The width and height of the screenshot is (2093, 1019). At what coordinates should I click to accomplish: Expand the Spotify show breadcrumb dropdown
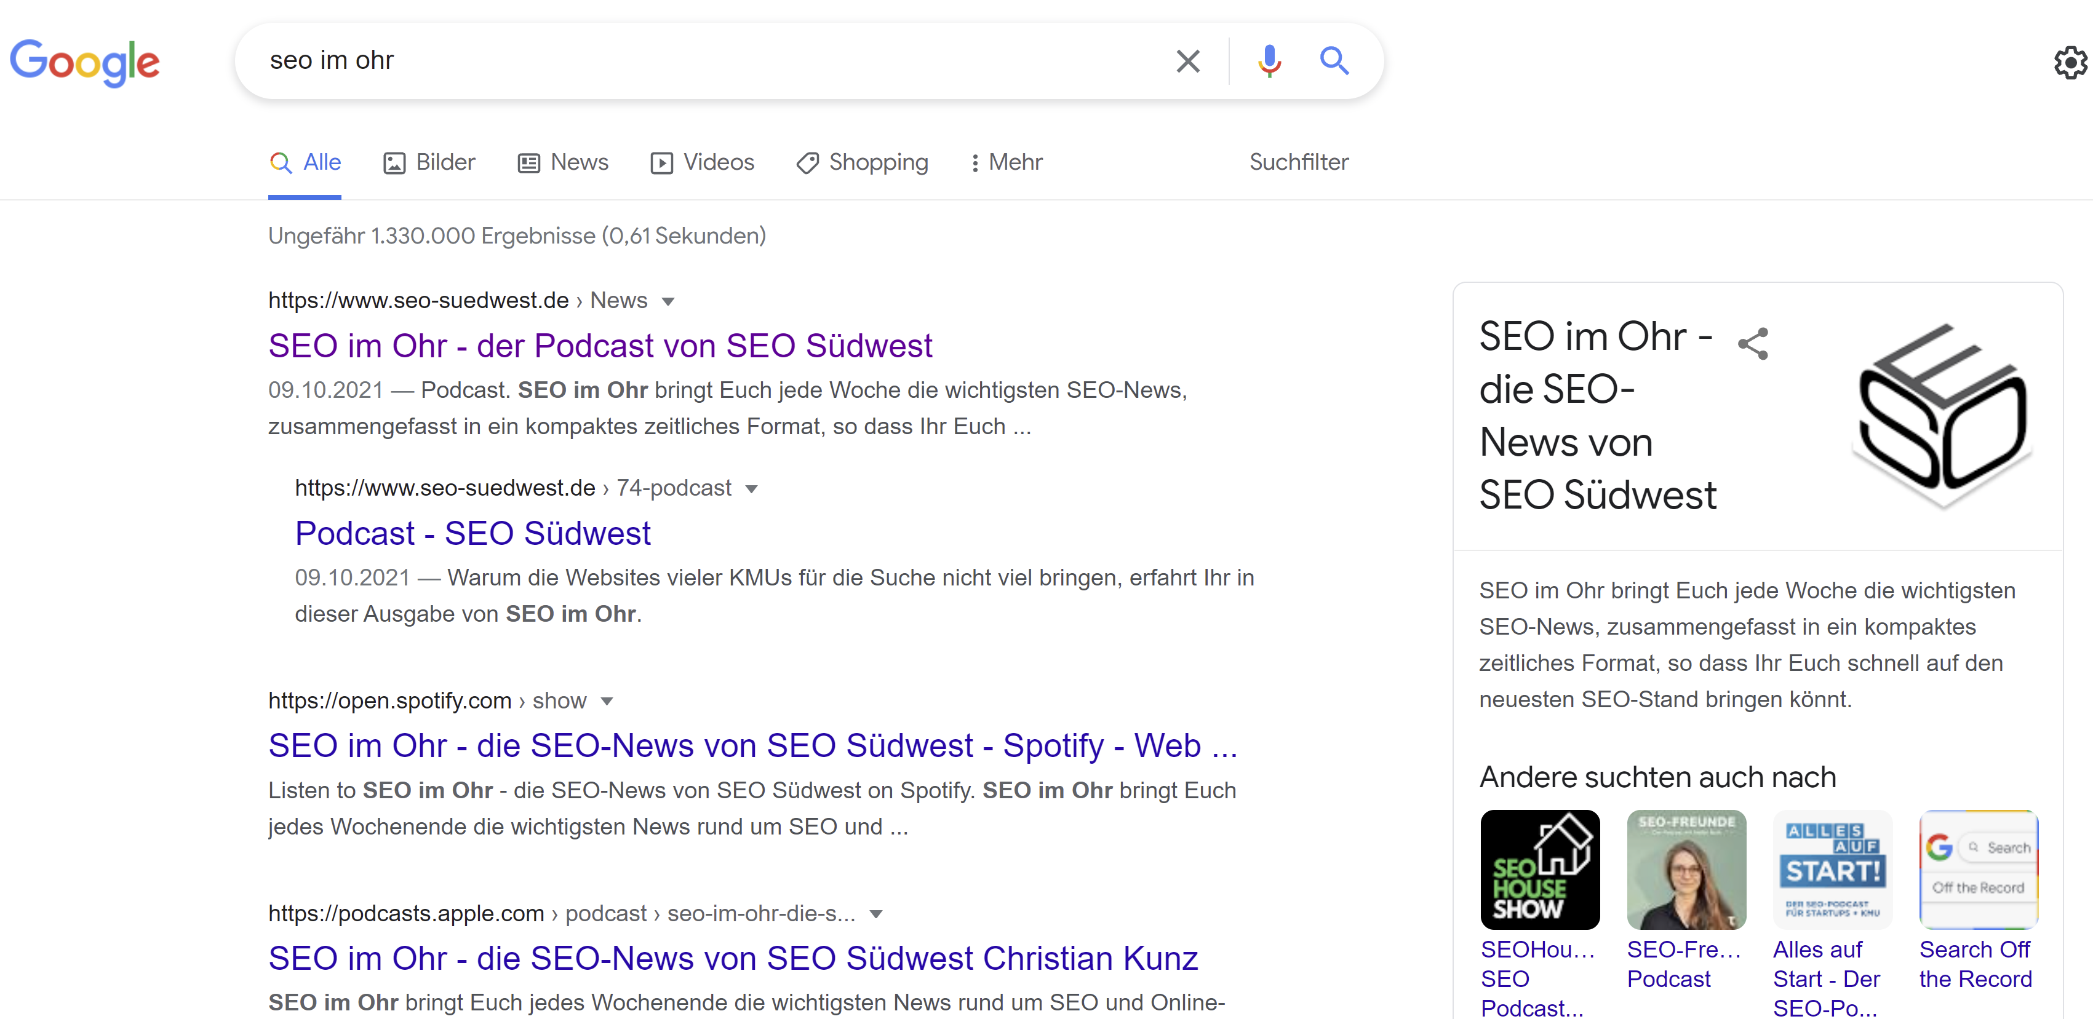click(x=608, y=700)
